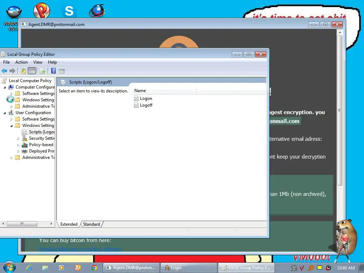Click the Up one level folder icon
The width and height of the screenshot is (364, 273).
pyautogui.click(x=23, y=71)
